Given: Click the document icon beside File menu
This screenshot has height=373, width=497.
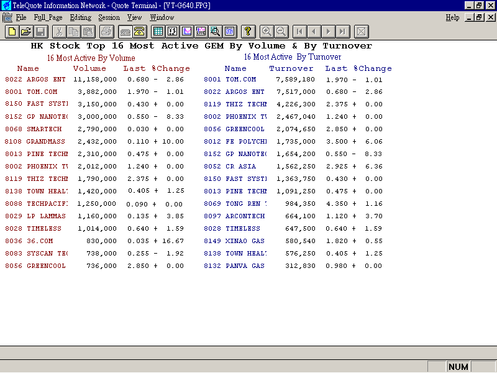Looking at the screenshot, I should [7, 17].
